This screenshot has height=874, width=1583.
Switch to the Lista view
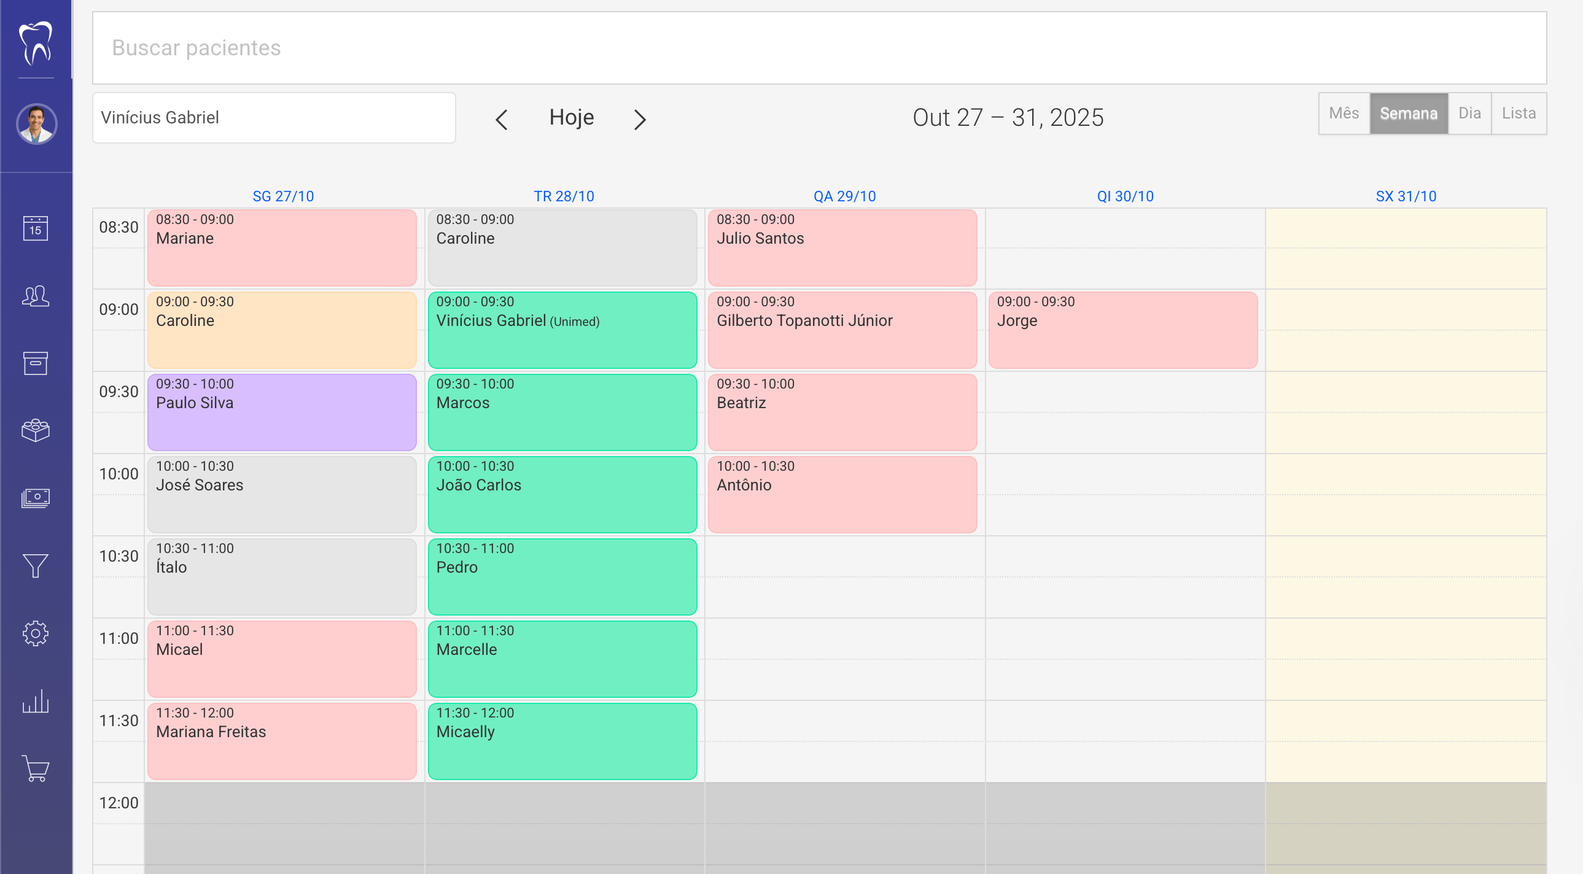coord(1519,113)
